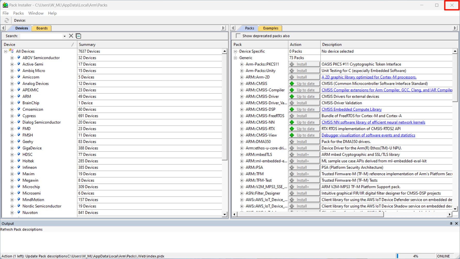Expand the ARM::CMSIS-Driver pack
Screen dimensions: 460x259
tap(242, 96)
